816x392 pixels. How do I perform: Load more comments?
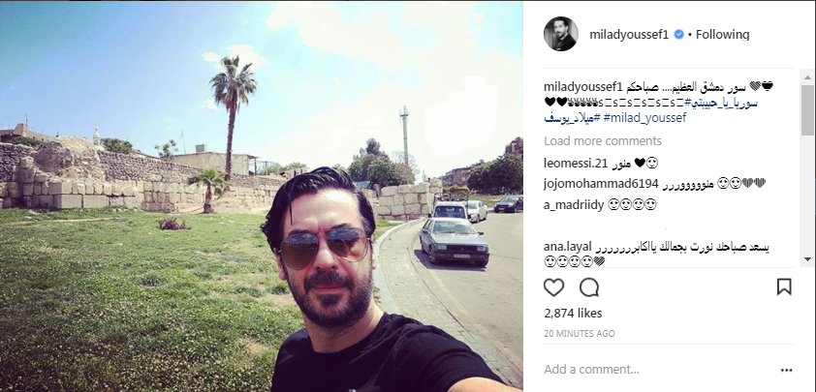[603, 141]
